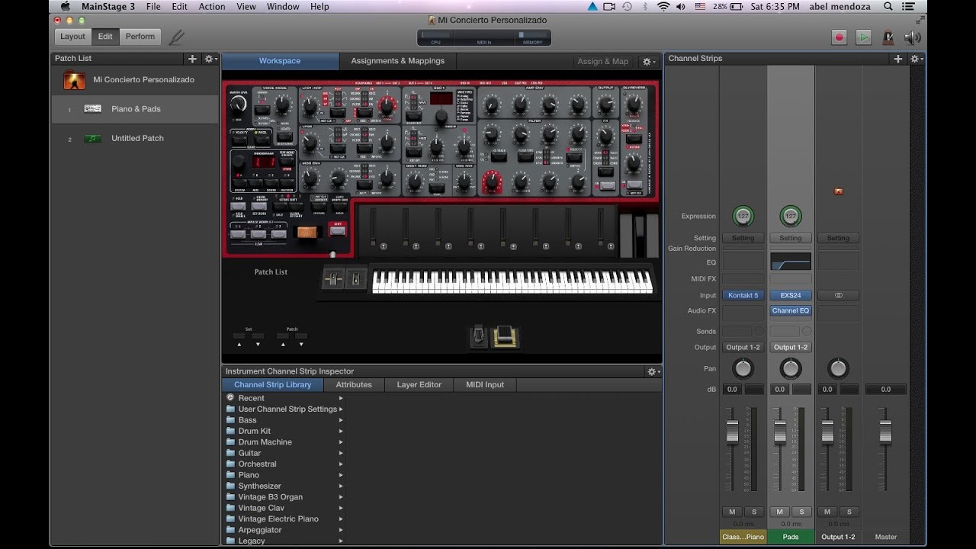Add a new patch with Patch List plus

[192, 59]
